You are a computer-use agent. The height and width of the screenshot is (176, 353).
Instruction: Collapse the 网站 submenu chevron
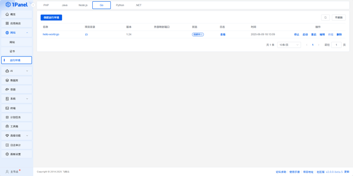coord(27,33)
